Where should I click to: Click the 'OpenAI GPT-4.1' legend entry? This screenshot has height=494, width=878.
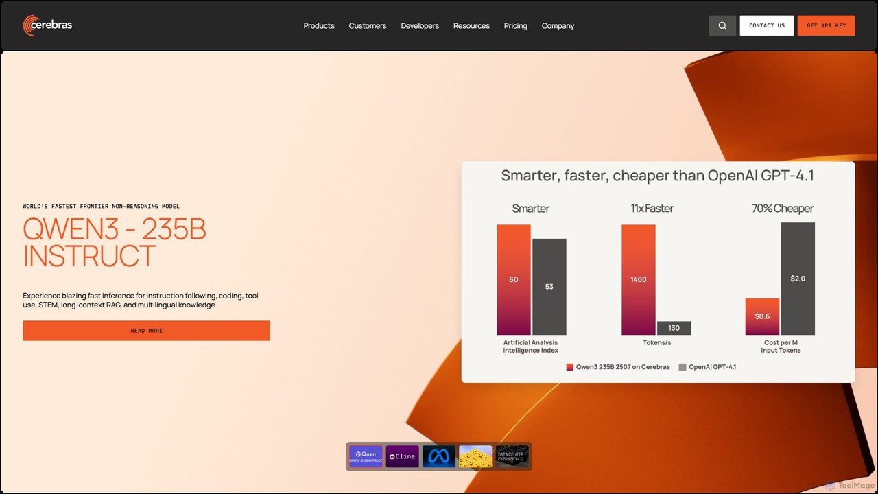(x=707, y=367)
